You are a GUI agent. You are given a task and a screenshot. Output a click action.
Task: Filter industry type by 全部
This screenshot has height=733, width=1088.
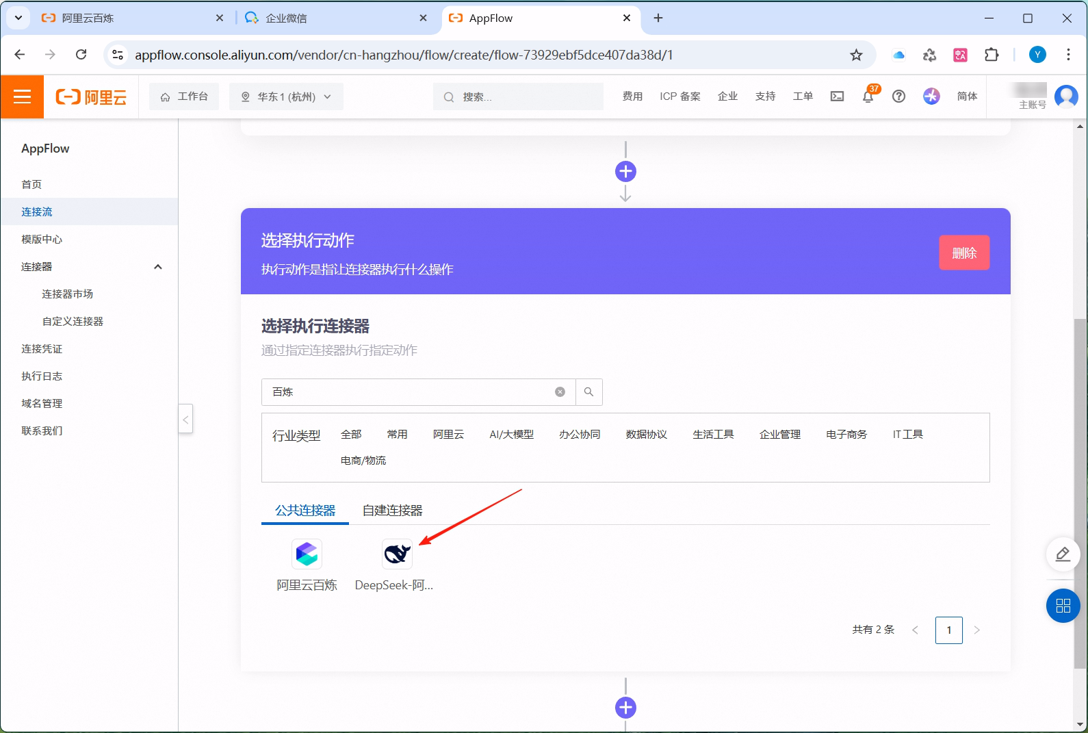[x=351, y=434]
